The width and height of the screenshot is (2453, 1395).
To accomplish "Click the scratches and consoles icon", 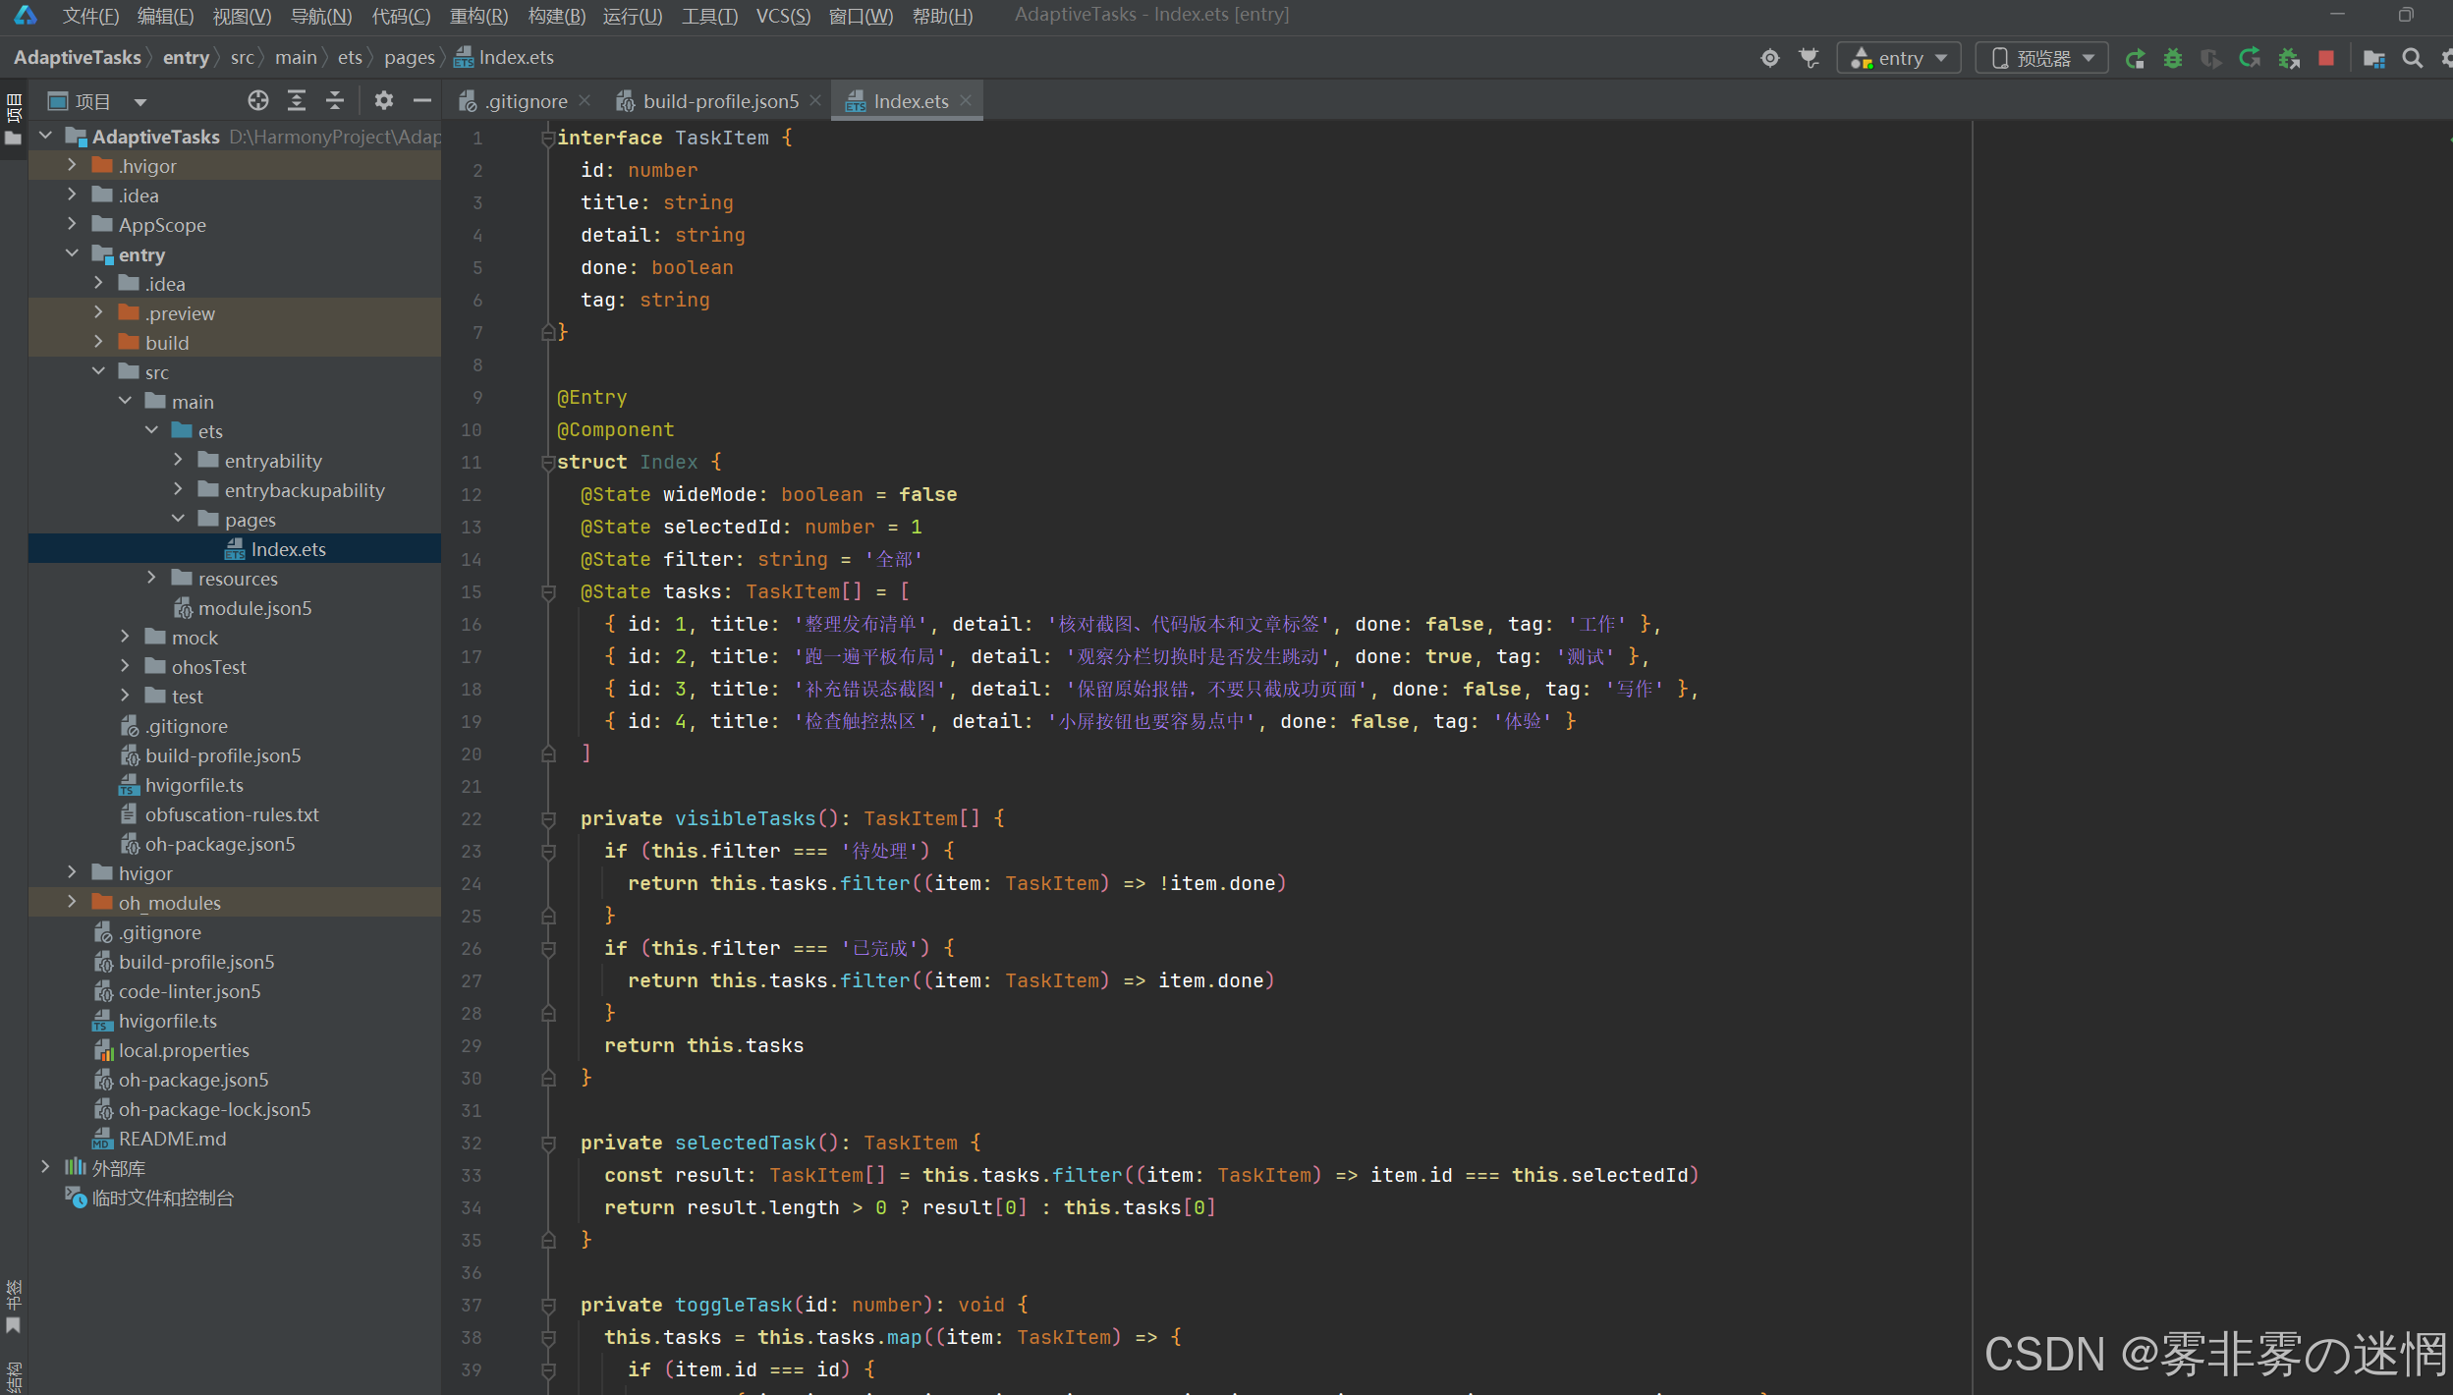I will pos(76,1198).
